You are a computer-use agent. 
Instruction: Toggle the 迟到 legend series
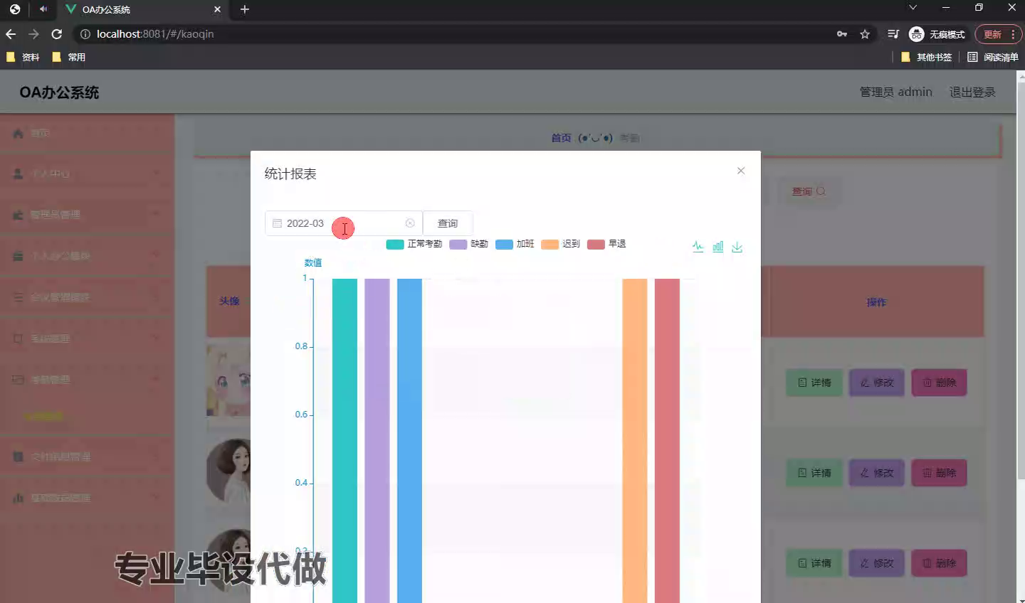(x=560, y=244)
